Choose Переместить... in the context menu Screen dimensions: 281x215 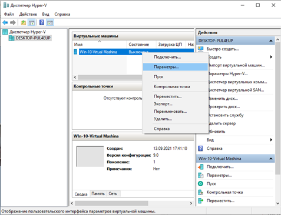[x=175, y=96]
